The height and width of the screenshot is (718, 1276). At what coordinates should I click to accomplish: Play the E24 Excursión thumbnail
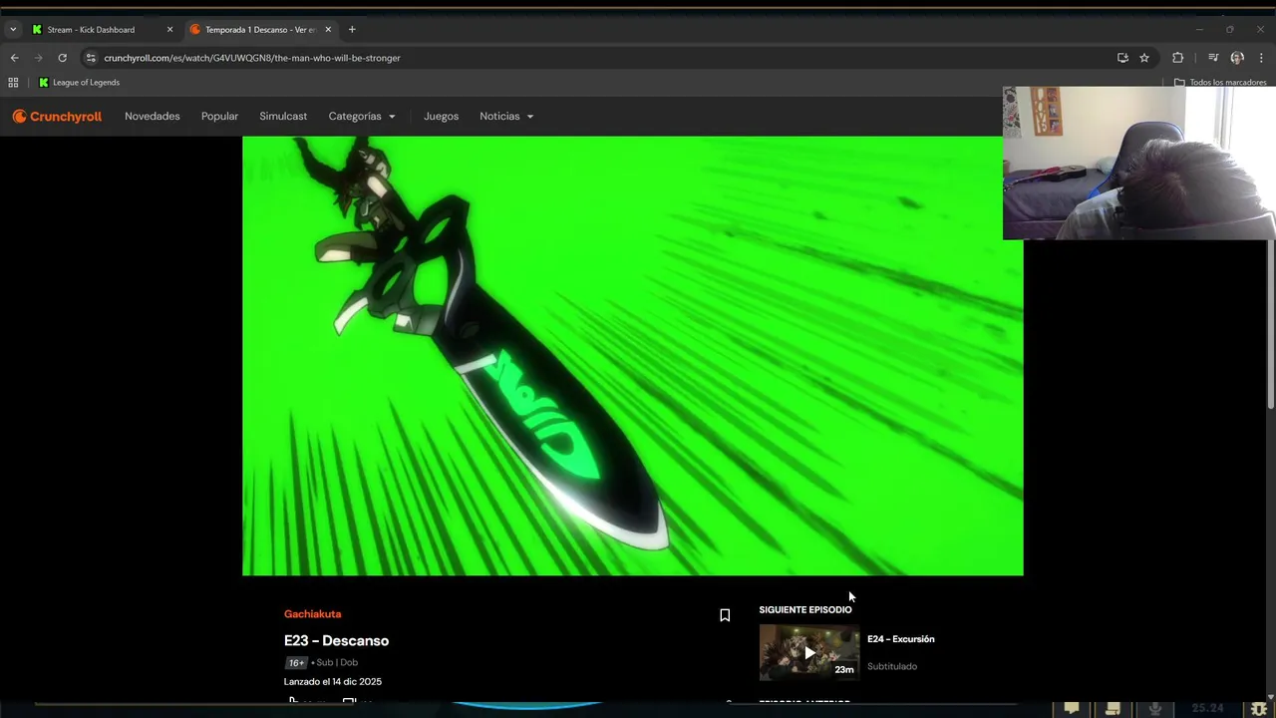808,652
